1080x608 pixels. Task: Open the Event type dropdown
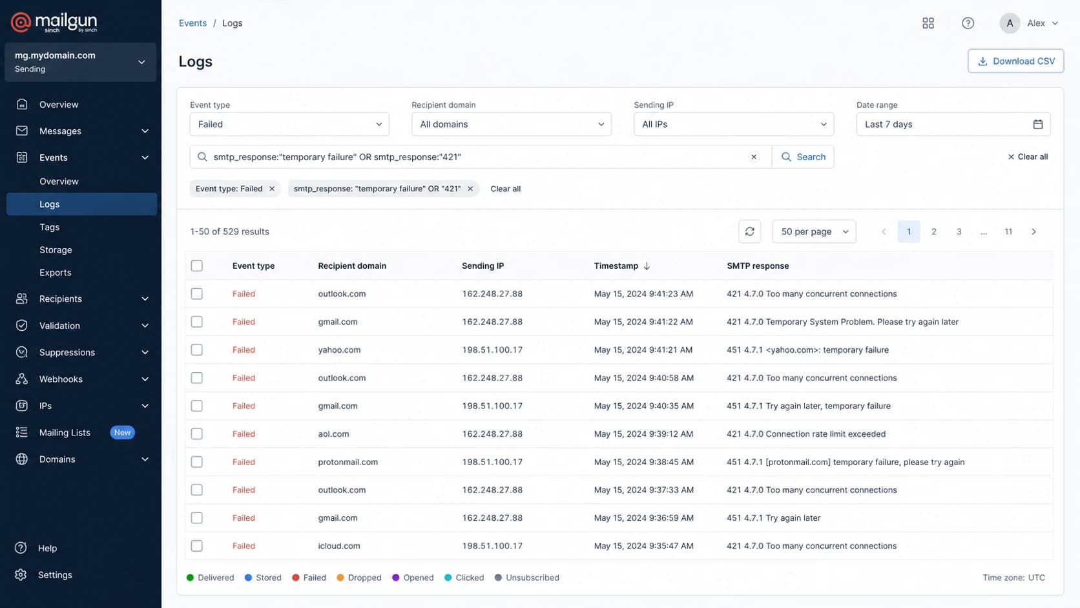(x=289, y=124)
